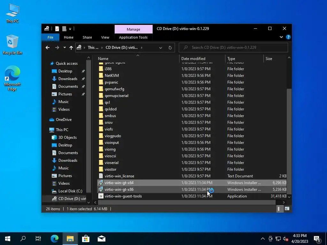Select the virtio-win-guest-tools application icon

click(x=101, y=196)
